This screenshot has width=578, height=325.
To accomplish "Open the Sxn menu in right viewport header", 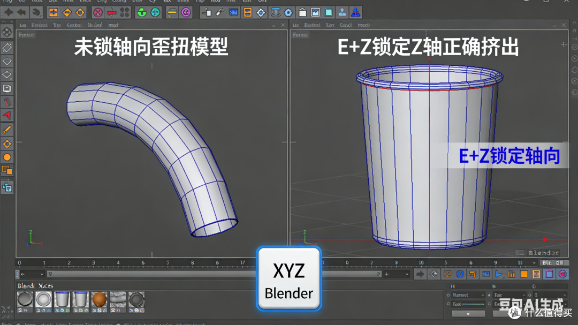I will click(330, 25).
